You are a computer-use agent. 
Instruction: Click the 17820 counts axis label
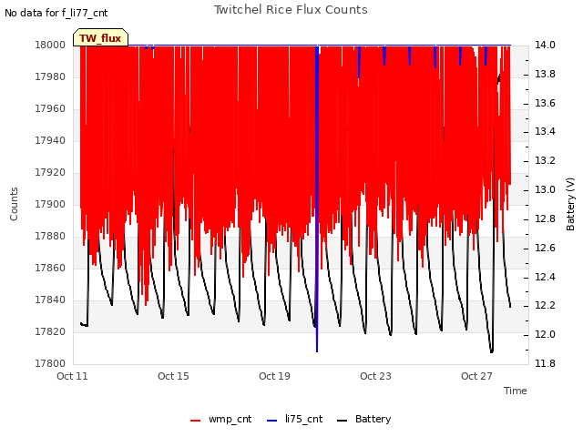coord(50,331)
